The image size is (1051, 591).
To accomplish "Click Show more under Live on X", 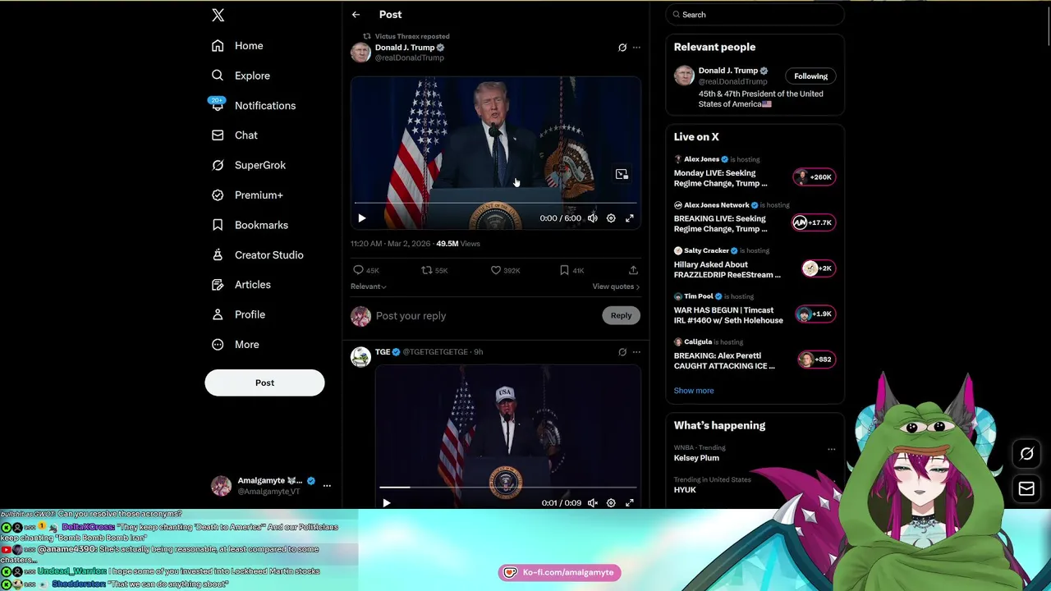I will pos(694,391).
